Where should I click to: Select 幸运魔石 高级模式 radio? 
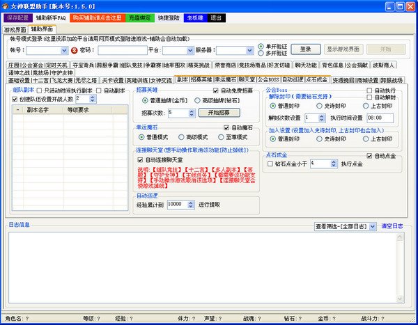point(181,137)
